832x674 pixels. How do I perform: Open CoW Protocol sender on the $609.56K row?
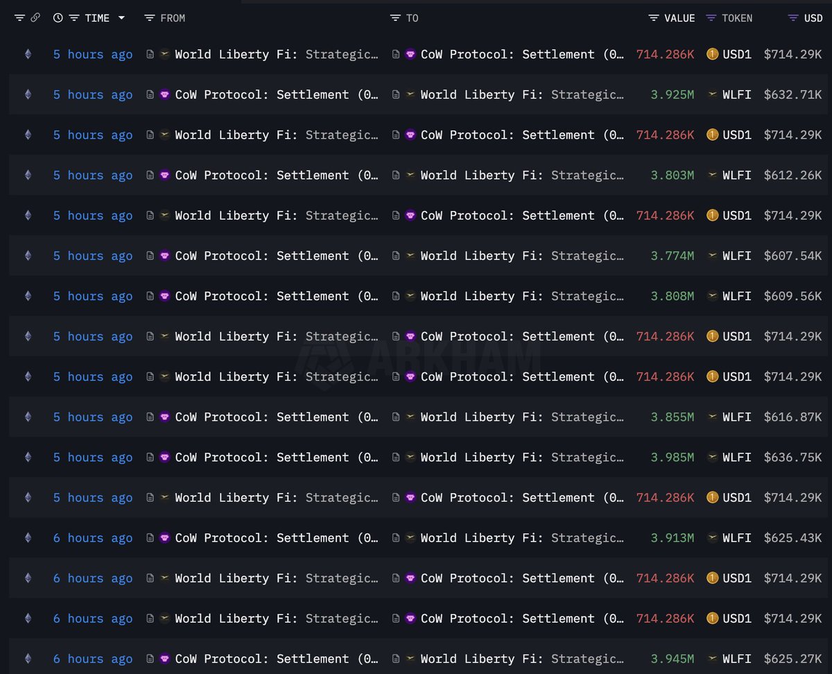[x=277, y=296]
